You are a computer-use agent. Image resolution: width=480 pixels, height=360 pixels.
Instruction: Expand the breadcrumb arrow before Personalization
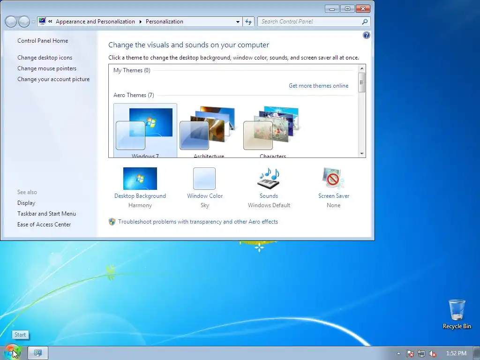click(141, 22)
